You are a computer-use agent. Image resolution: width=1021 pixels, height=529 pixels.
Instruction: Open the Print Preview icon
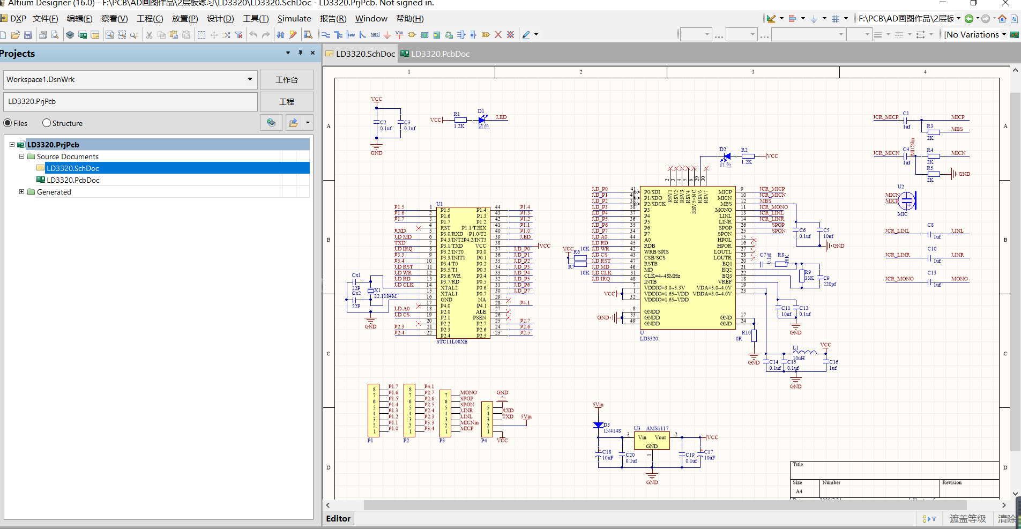tap(55, 35)
